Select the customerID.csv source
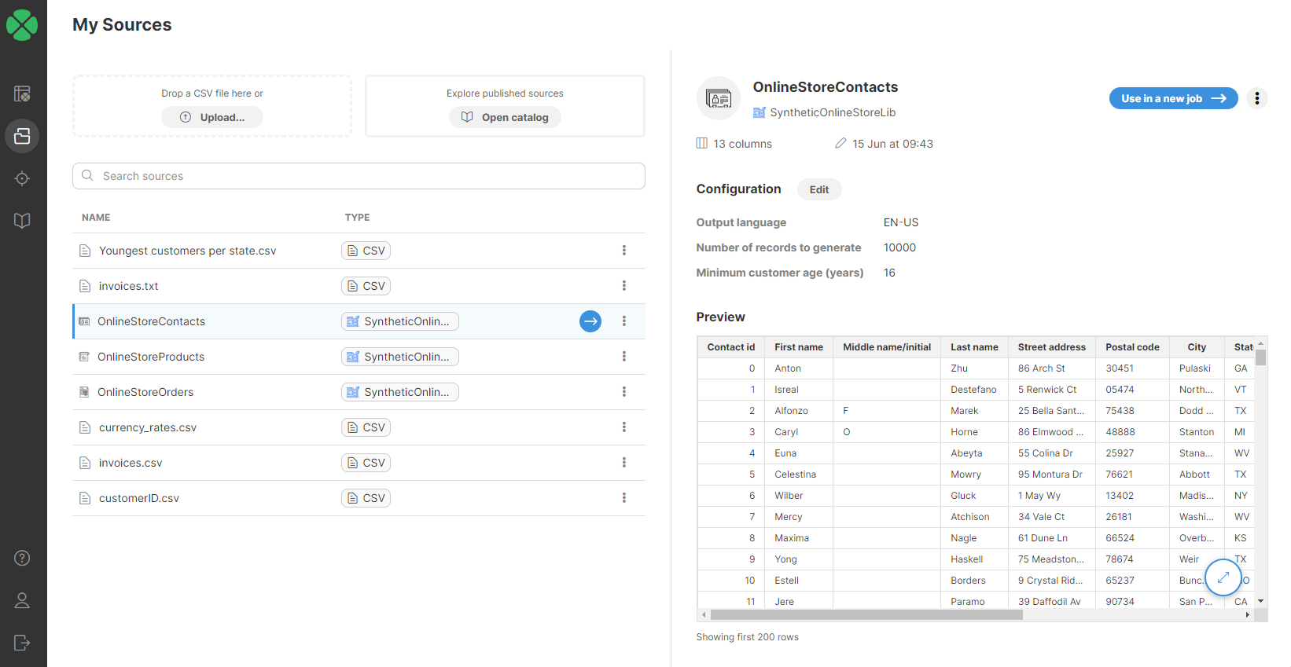The image size is (1291, 667). (359, 498)
